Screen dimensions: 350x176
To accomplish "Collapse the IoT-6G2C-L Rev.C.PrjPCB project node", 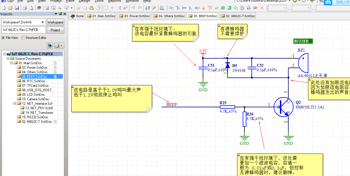I will [x=5, y=54].
